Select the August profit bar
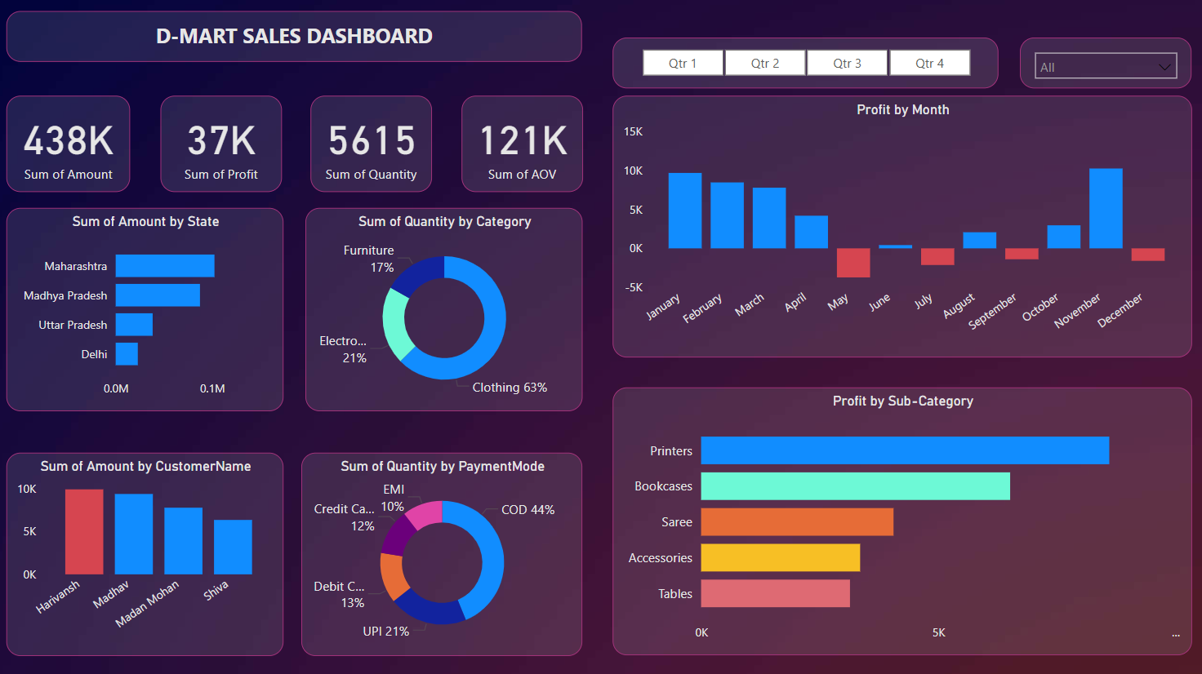Viewport: 1202px width, 674px height. pyautogui.click(x=980, y=241)
